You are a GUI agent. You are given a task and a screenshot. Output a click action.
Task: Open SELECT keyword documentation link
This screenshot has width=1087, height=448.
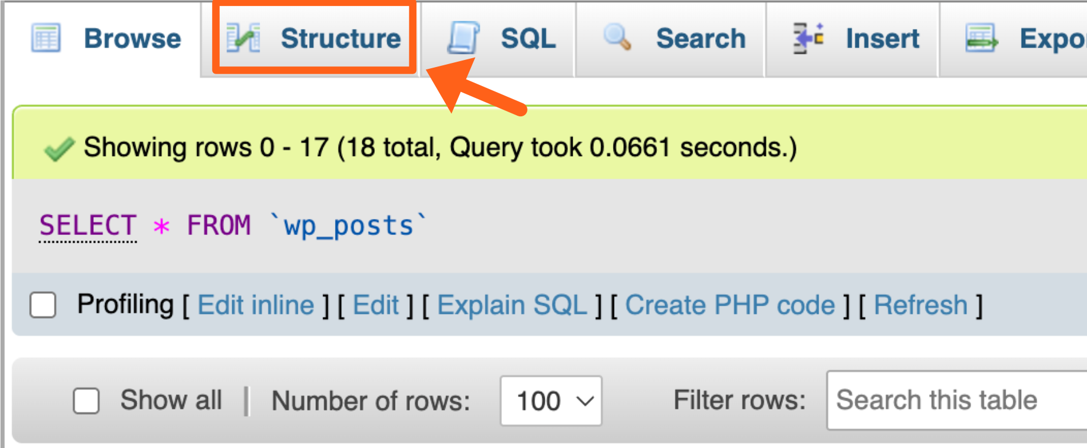87,225
